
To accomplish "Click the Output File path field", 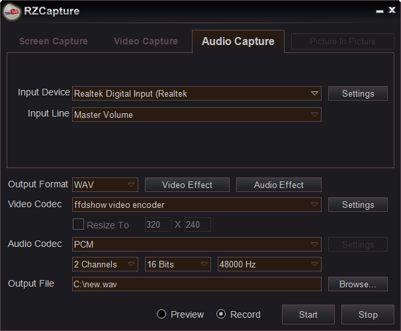I will point(197,284).
